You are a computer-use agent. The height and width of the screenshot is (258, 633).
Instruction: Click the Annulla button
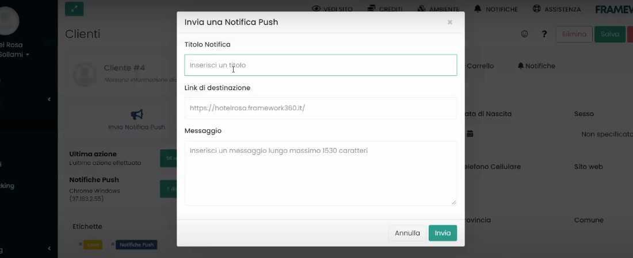click(x=407, y=233)
